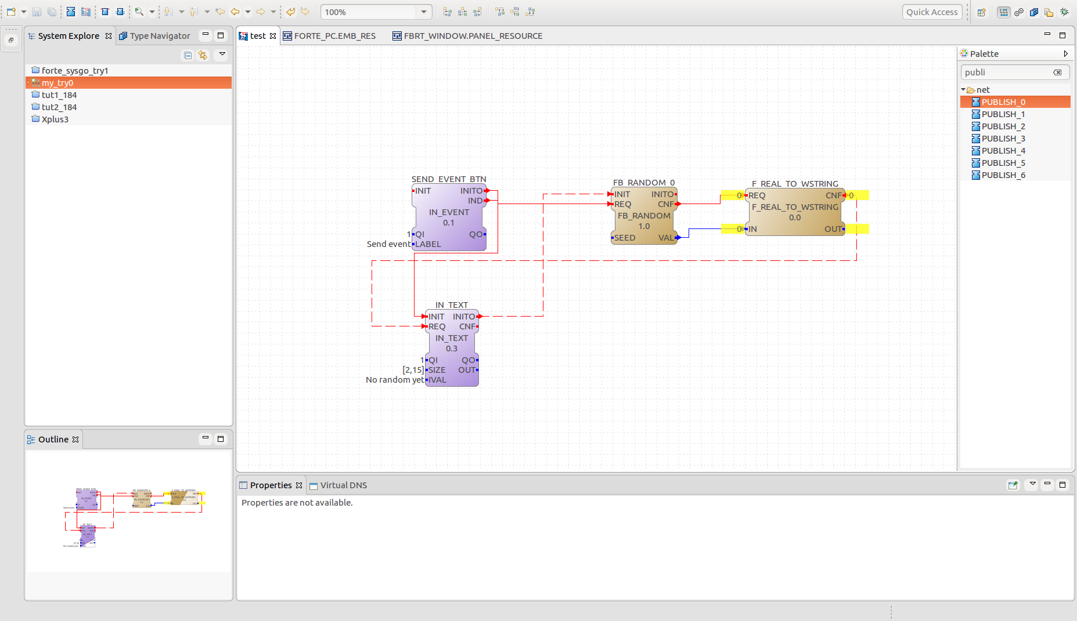Navigate Back with the left arrow
This screenshot has height=621, width=1077.
[x=235, y=12]
